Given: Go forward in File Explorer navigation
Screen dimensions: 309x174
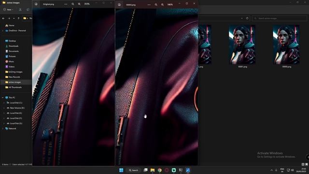Looking at the screenshot, I should (x=9, y=18).
